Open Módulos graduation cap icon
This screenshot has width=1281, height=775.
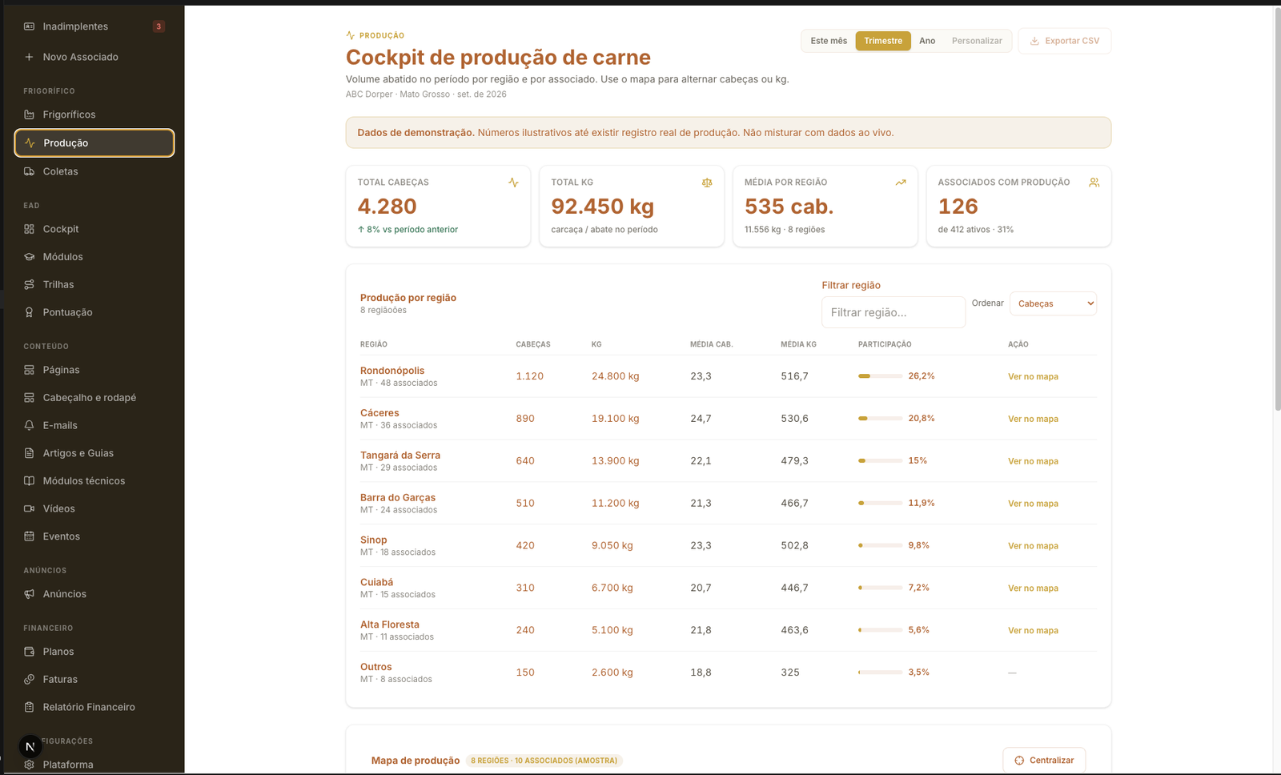coord(29,257)
